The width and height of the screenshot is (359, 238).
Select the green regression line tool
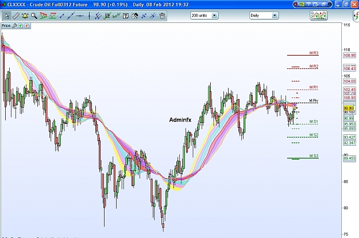116,16
